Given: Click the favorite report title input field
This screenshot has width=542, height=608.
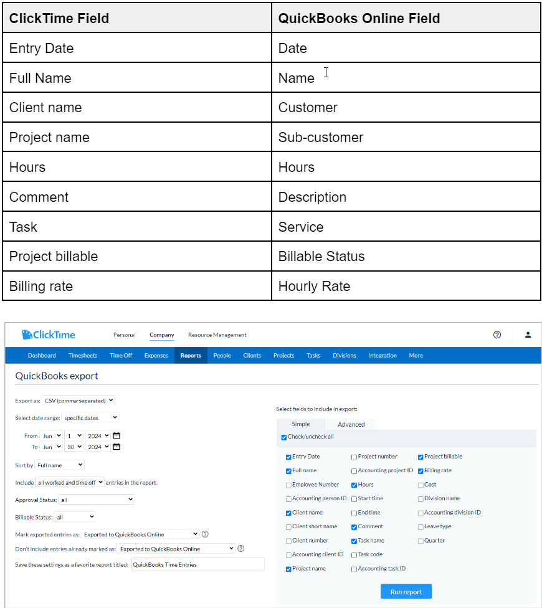Looking at the screenshot, I should click(197, 564).
